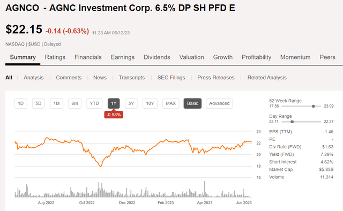Show SEC Filings items
Screen dimensions: 343x211
[x=171, y=78]
